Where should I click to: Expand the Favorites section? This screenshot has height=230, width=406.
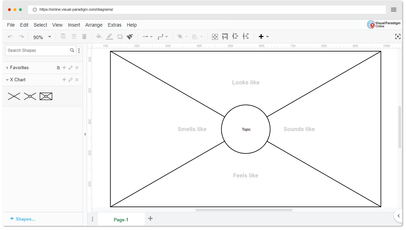pyautogui.click(x=7, y=68)
